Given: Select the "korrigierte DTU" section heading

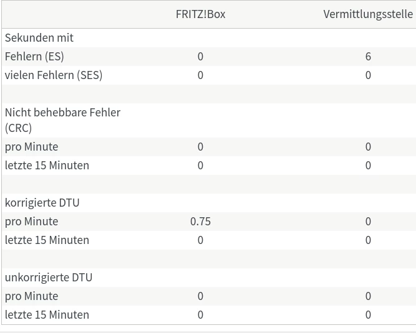Looking at the screenshot, I should coord(42,203).
